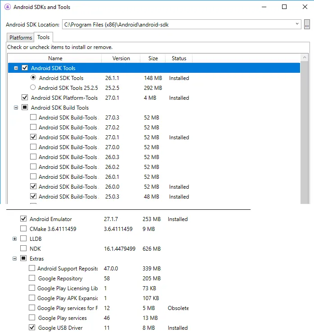The height and width of the screenshot is (332, 314).
Task: Check Google Play Licensing Library checkbox
Action: (32, 288)
